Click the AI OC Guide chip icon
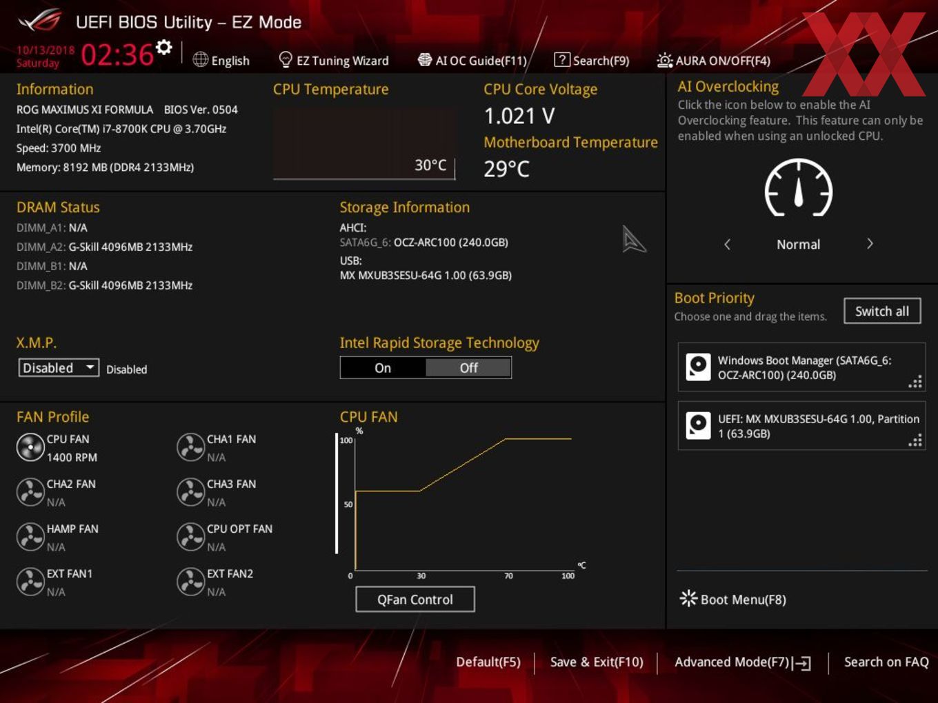This screenshot has height=703, width=938. click(x=425, y=60)
